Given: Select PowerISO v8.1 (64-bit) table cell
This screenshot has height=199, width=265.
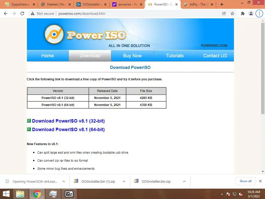Looking at the screenshot, I should pos(58,105).
